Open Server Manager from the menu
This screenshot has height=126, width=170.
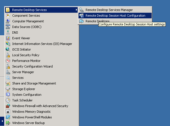coord(42,72)
